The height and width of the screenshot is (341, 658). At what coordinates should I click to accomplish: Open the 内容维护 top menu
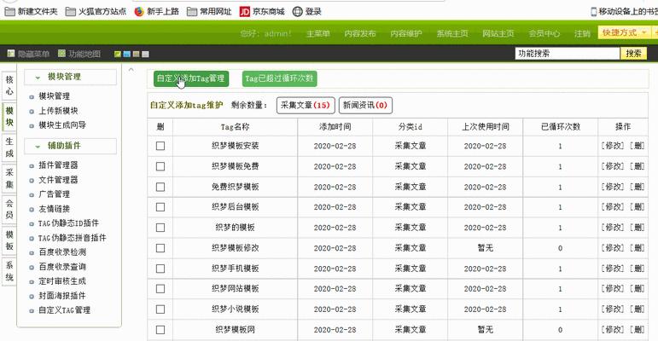pyautogui.click(x=405, y=33)
